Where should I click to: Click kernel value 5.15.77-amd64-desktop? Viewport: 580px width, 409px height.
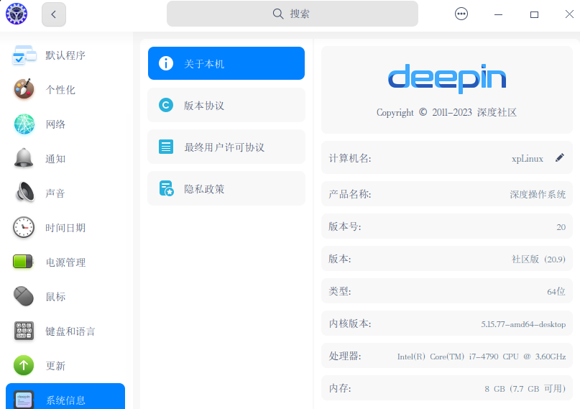(x=523, y=324)
